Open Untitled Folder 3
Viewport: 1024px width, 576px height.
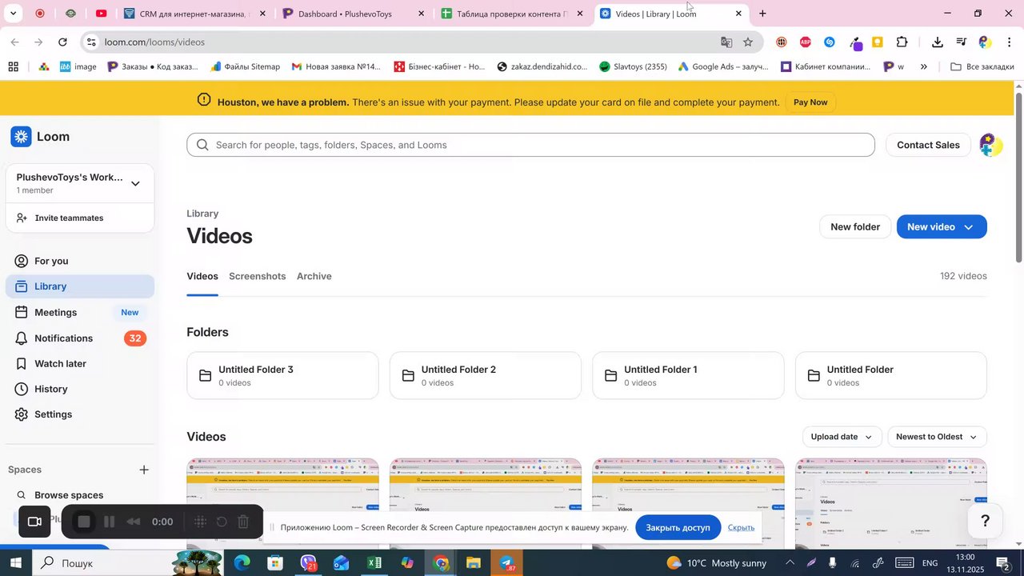[x=282, y=375]
